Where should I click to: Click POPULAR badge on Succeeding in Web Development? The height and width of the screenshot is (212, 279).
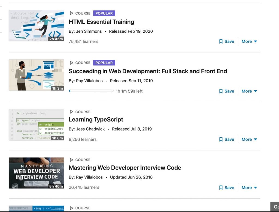[x=104, y=63]
